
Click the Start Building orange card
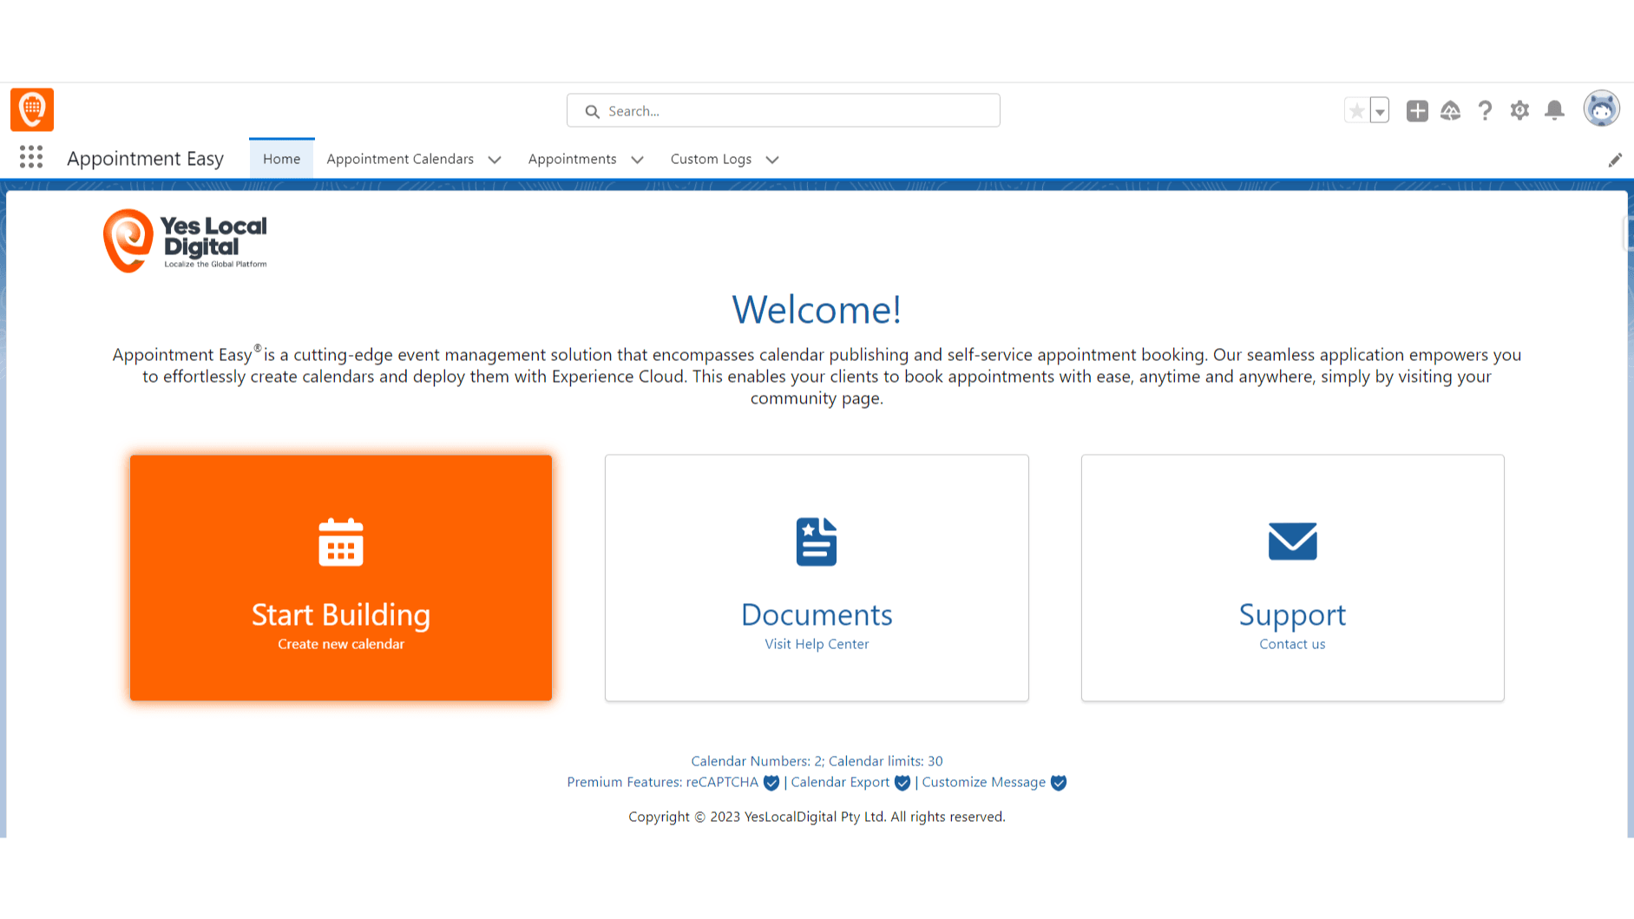[x=341, y=577]
